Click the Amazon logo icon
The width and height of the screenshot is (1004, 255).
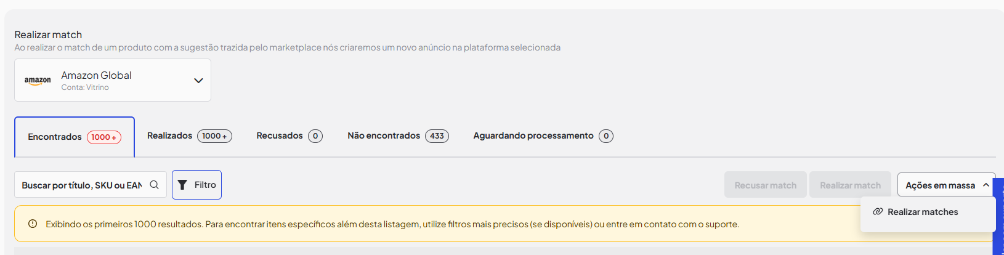coord(38,81)
